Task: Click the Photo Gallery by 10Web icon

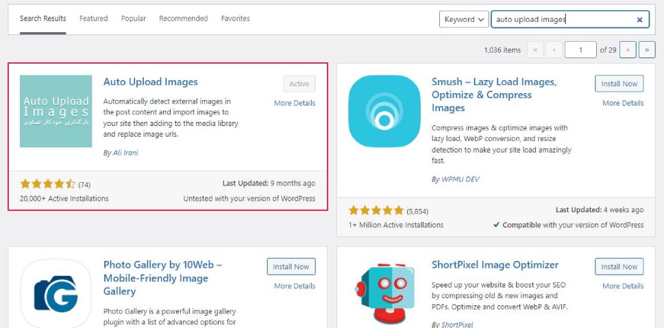Action: (x=56, y=293)
